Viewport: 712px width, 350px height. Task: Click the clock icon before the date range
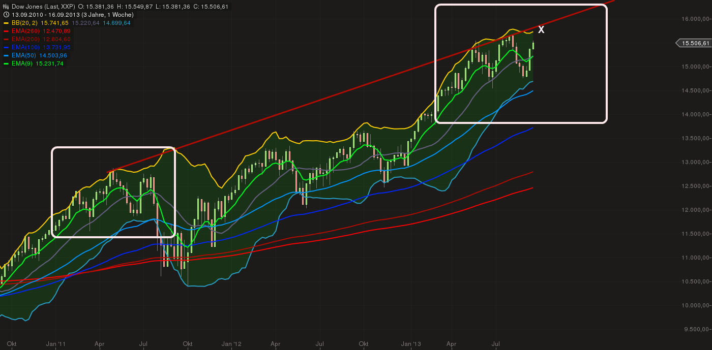pyautogui.click(x=5, y=15)
